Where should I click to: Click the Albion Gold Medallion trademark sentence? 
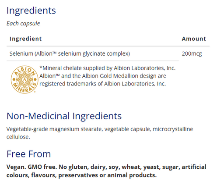[103, 76]
